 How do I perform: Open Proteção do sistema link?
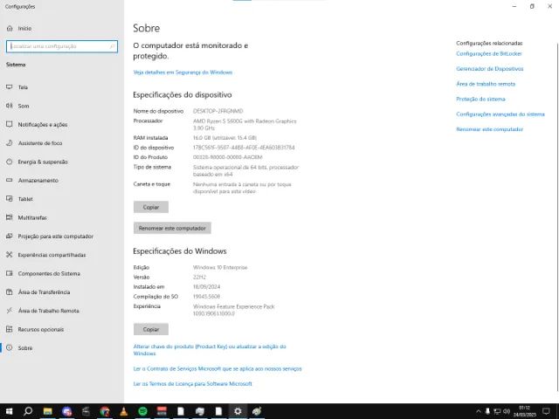point(480,99)
